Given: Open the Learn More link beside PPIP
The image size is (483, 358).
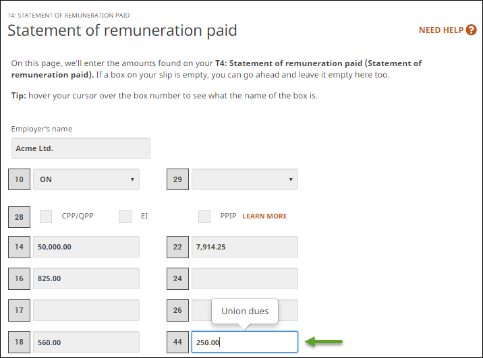Looking at the screenshot, I should [x=264, y=216].
